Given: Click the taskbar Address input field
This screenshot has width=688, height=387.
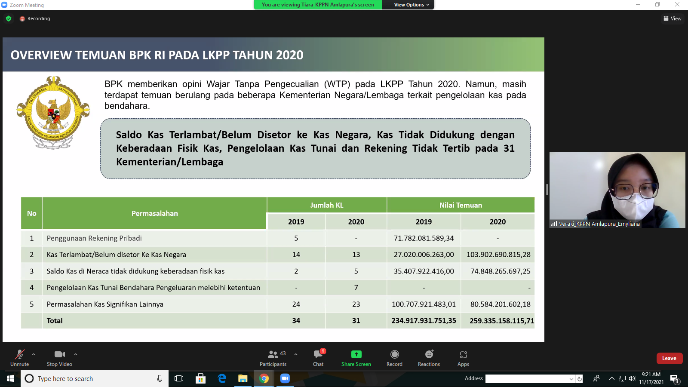Looking at the screenshot, I should [527, 378].
